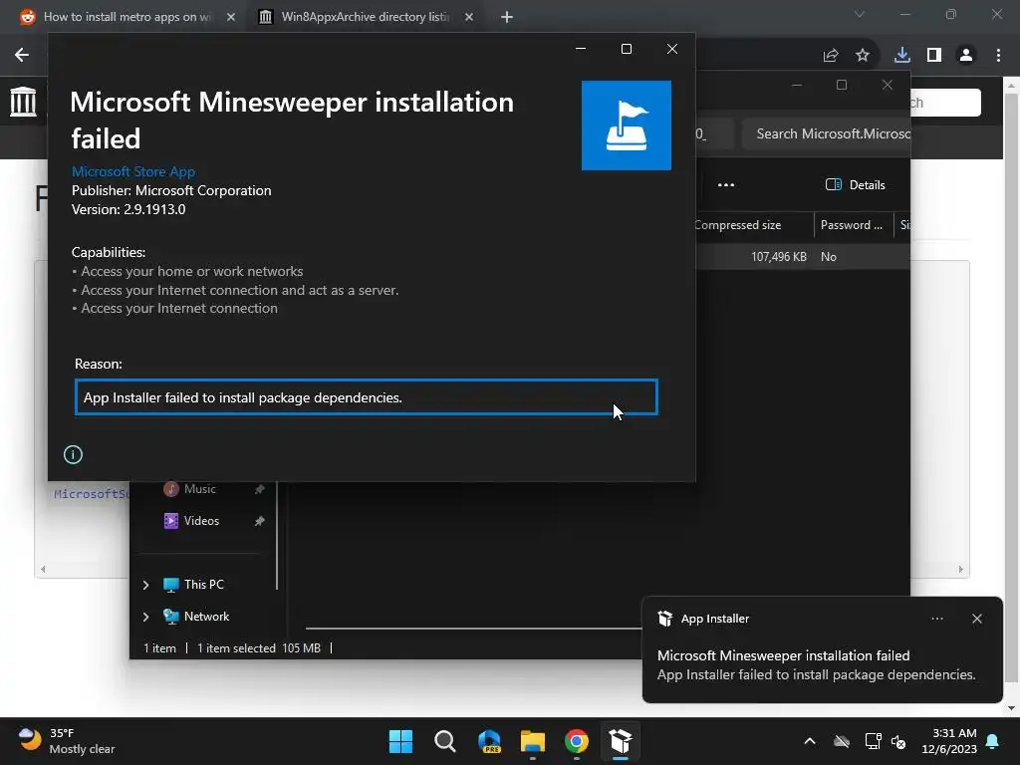Open Chrome's downloads icon
Screen dimensions: 1020x765
902,56
